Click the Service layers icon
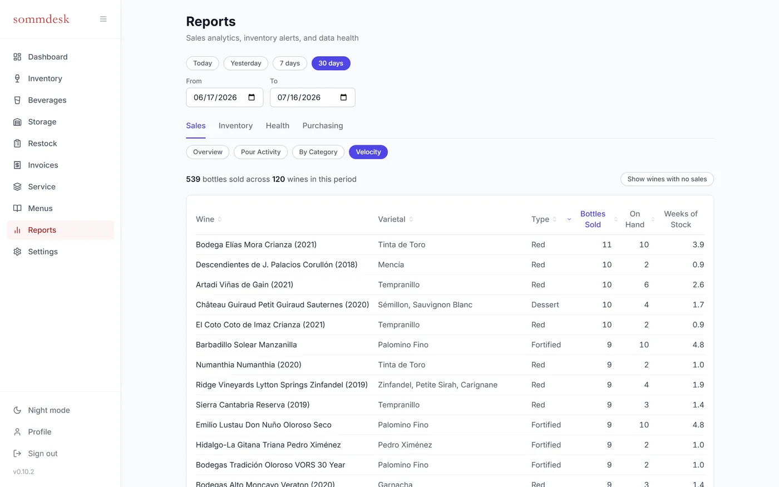Viewport: 779px width, 487px height. (x=17, y=187)
